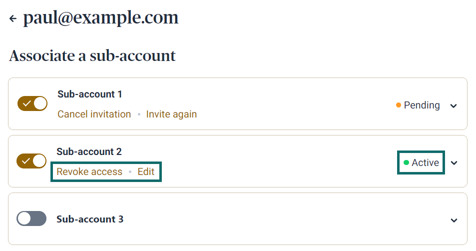476x251 pixels.
Task: Click the Sub-account 3 title
Action: coord(90,219)
